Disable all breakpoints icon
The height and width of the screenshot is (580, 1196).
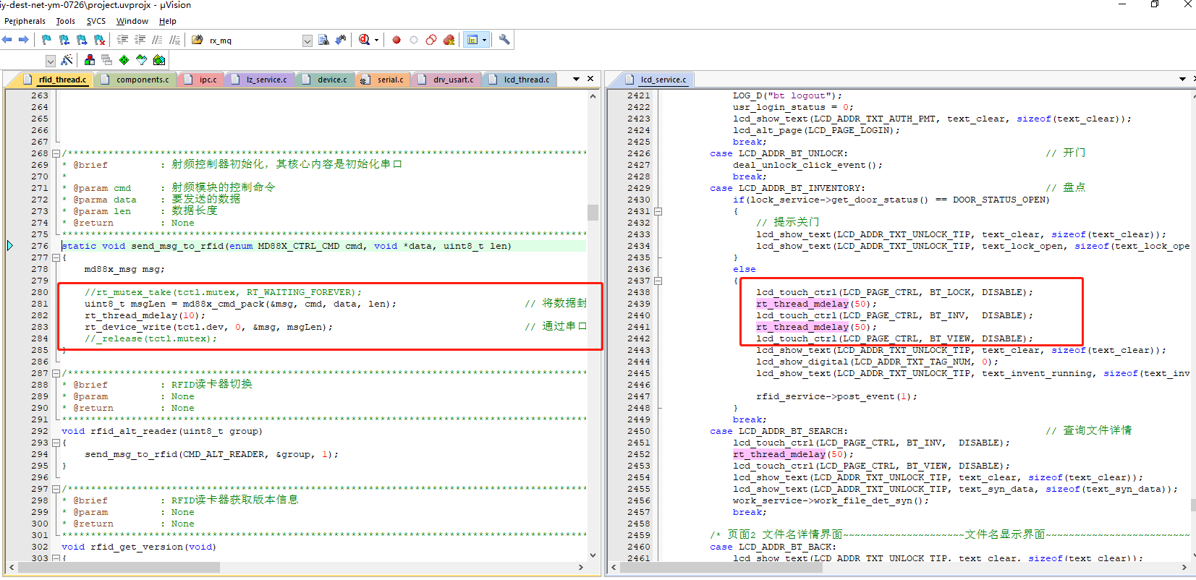tap(431, 40)
